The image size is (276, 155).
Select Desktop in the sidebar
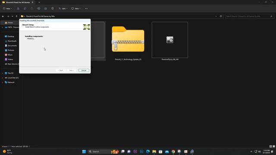[11, 36]
